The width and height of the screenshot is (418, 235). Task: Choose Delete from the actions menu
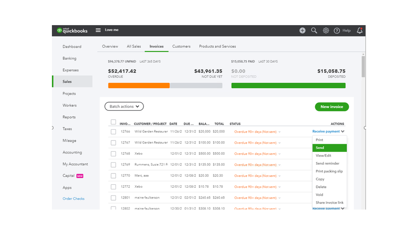coord(329,187)
